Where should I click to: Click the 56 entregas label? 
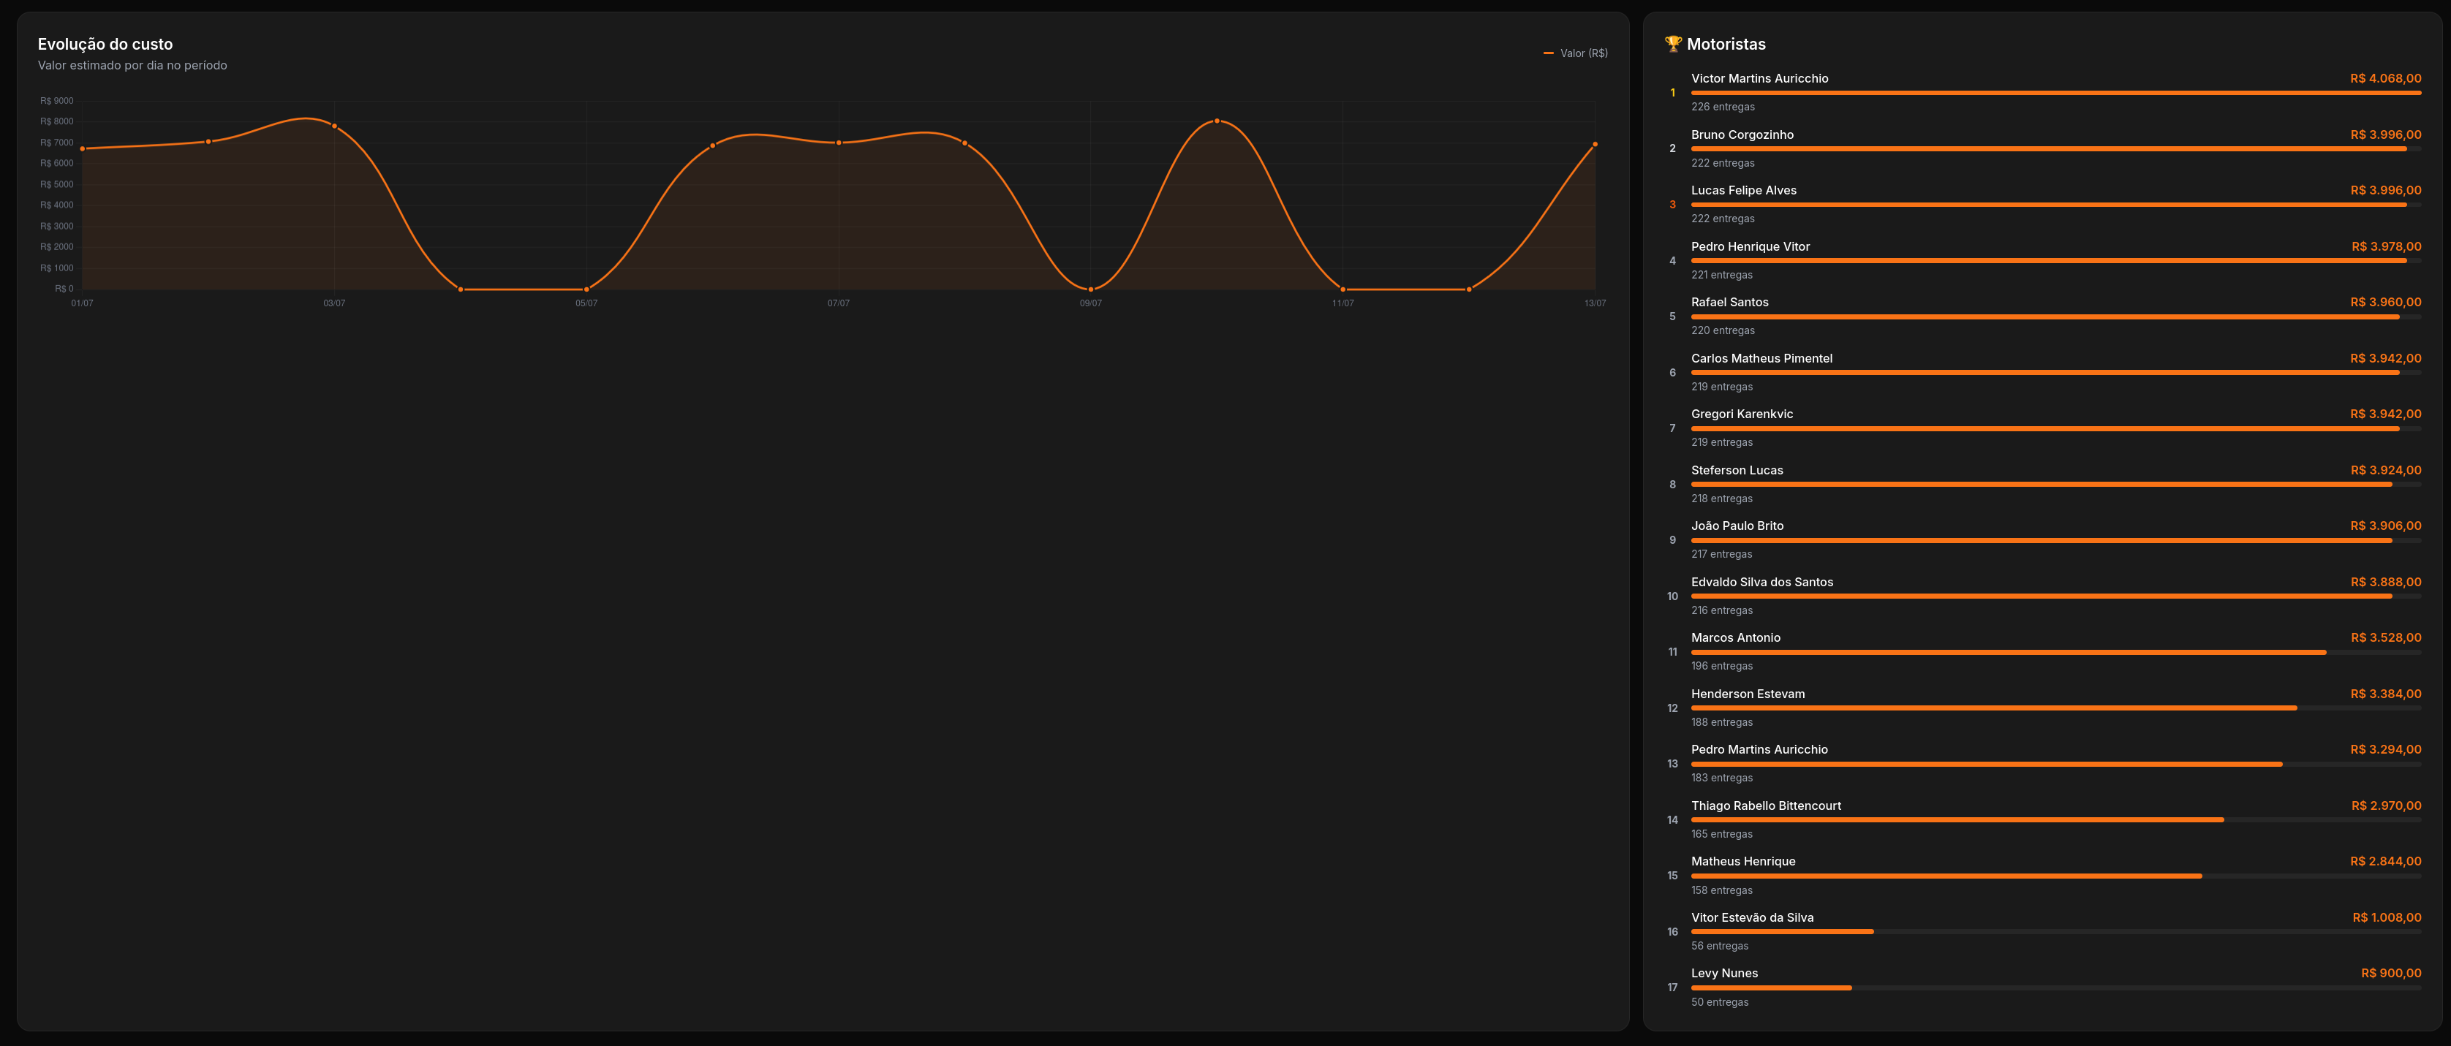[1719, 946]
